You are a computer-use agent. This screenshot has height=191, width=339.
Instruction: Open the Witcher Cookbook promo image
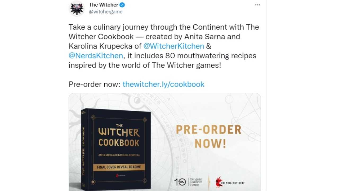(x=165, y=142)
